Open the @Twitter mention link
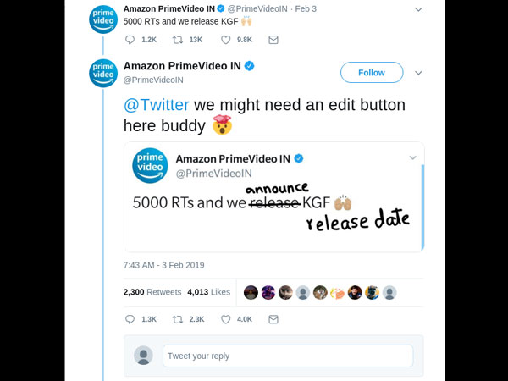Screen dimensions: 508x381 (156, 105)
